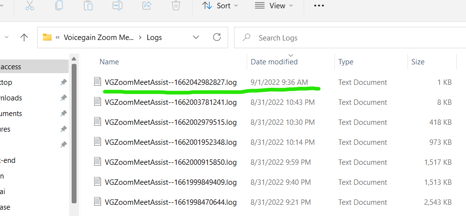Click file icon of 1662002979515.log
The height and width of the screenshot is (216, 466).
(x=97, y=121)
